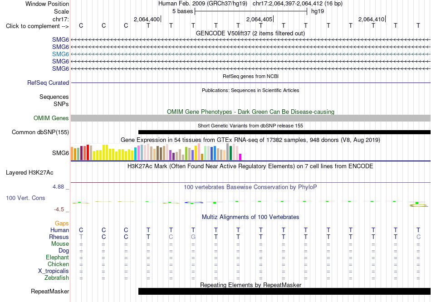The image size is (431, 302).
Task: Open 100 vertebrates PhyloP conservation title
Action: tap(250, 187)
